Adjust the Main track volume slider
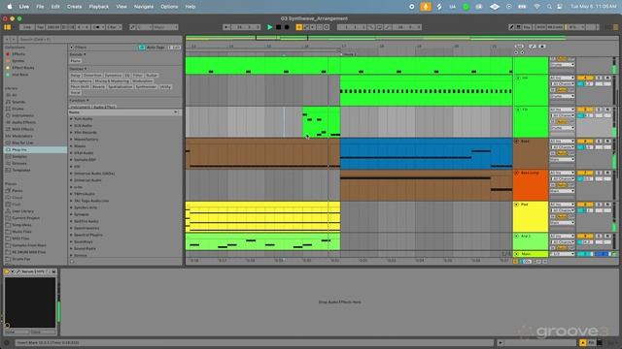Viewport: 622px width, 349px height. tap(586, 254)
